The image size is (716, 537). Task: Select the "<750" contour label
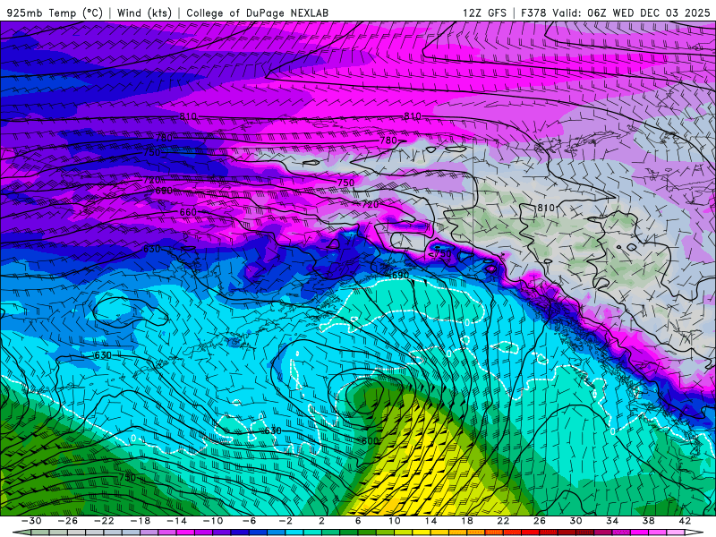pyautogui.click(x=440, y=254)
